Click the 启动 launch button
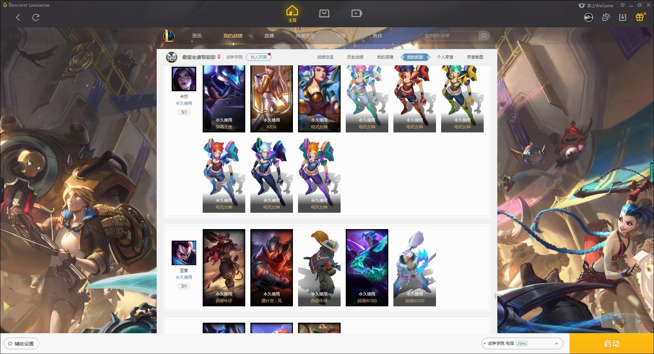 click(x=612, y=343)
